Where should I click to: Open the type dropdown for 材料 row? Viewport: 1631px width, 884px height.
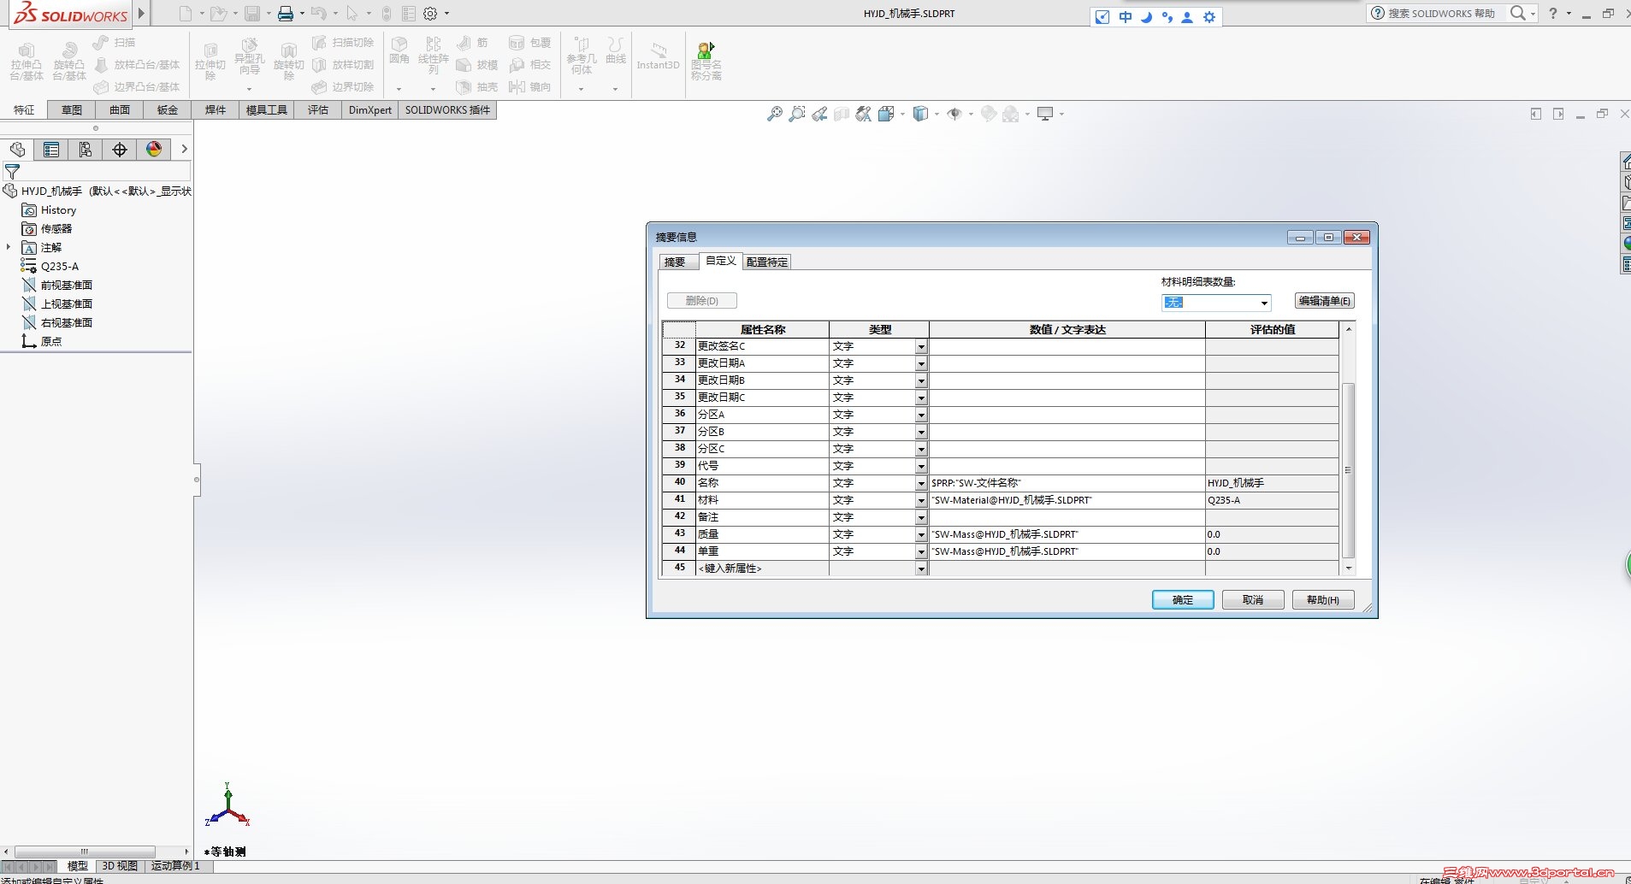point(921,500)
